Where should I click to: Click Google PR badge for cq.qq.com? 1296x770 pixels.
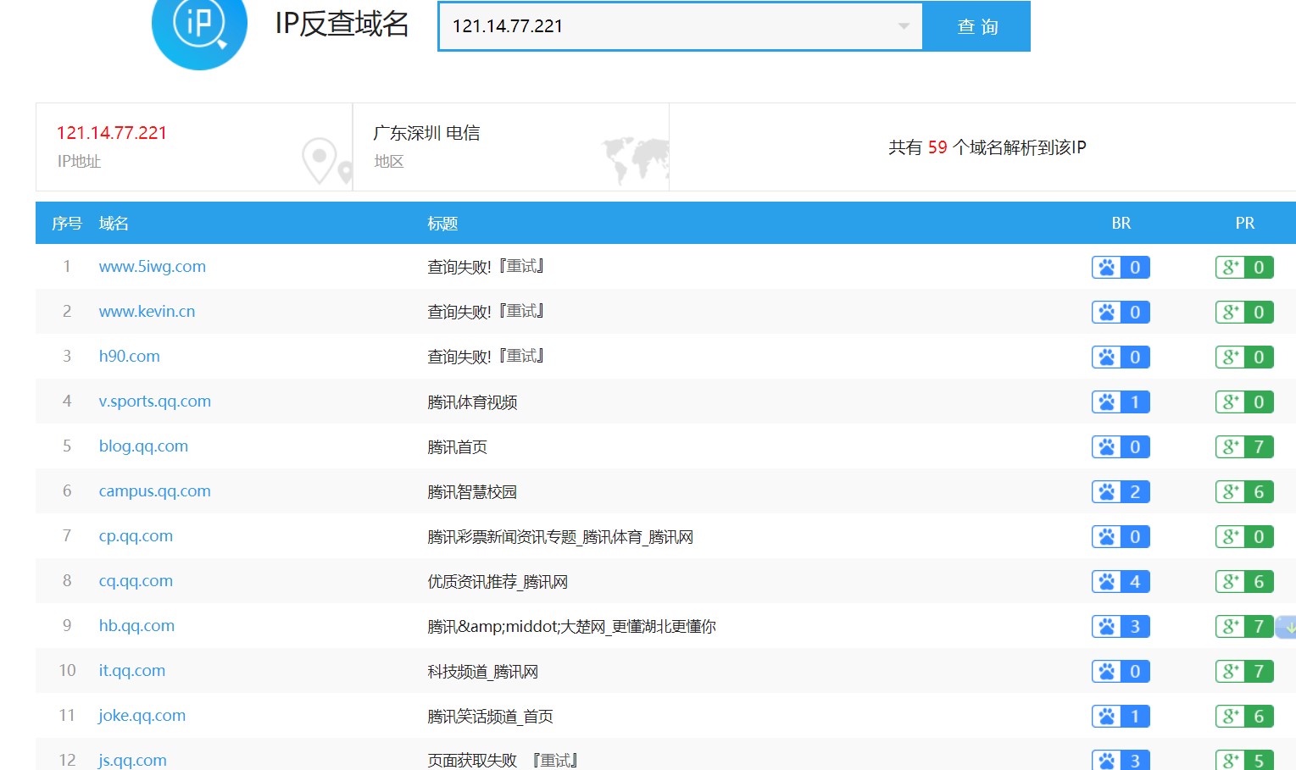(1244, 582)
